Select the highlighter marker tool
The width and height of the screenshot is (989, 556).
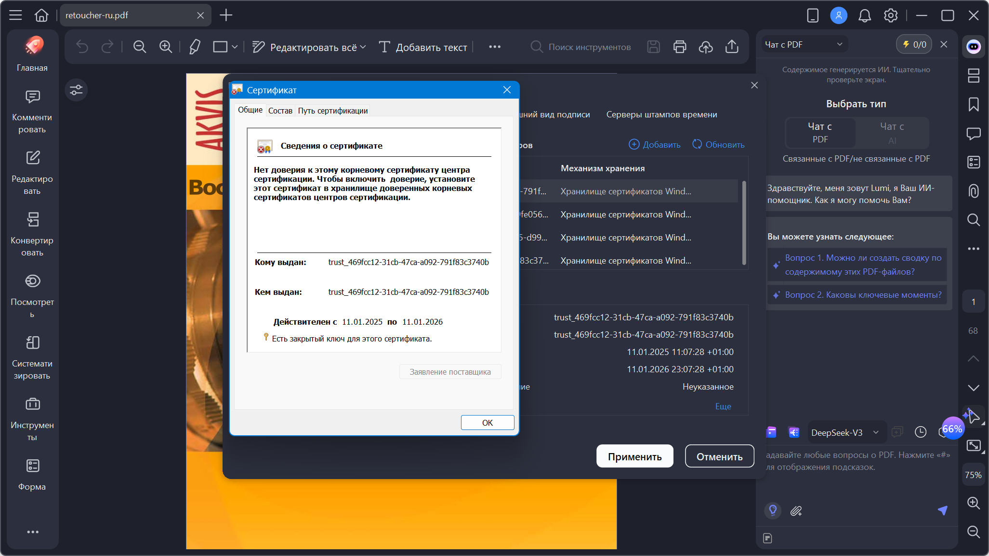pos(195,47)
